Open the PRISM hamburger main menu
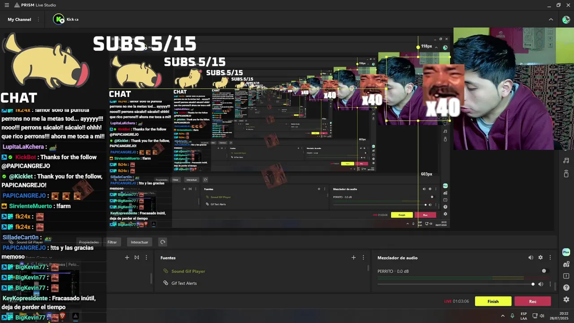 coord(7,5)
